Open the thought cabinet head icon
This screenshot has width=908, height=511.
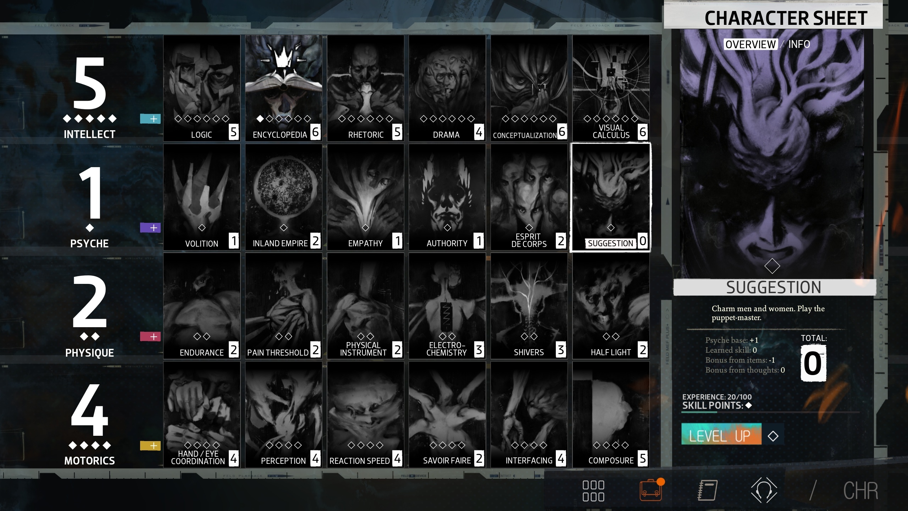point(764,490)
